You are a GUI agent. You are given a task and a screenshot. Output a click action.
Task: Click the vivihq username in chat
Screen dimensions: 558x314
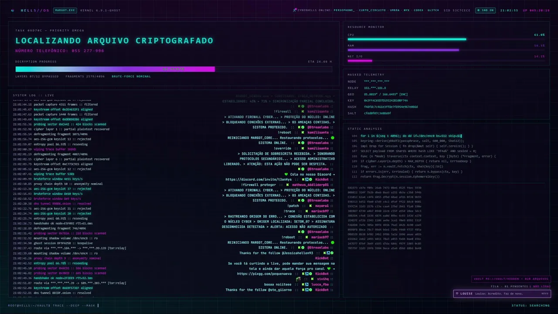coord(323,279)
